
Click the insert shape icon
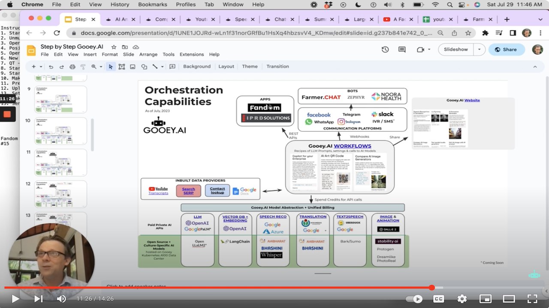coord(144,67)
